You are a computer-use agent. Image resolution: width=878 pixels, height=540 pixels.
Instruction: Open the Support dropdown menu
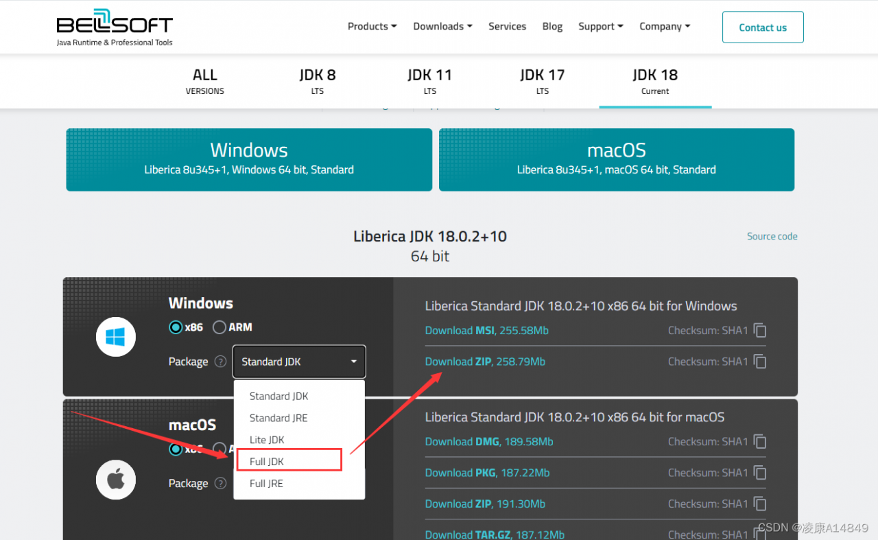click(601, 26)
